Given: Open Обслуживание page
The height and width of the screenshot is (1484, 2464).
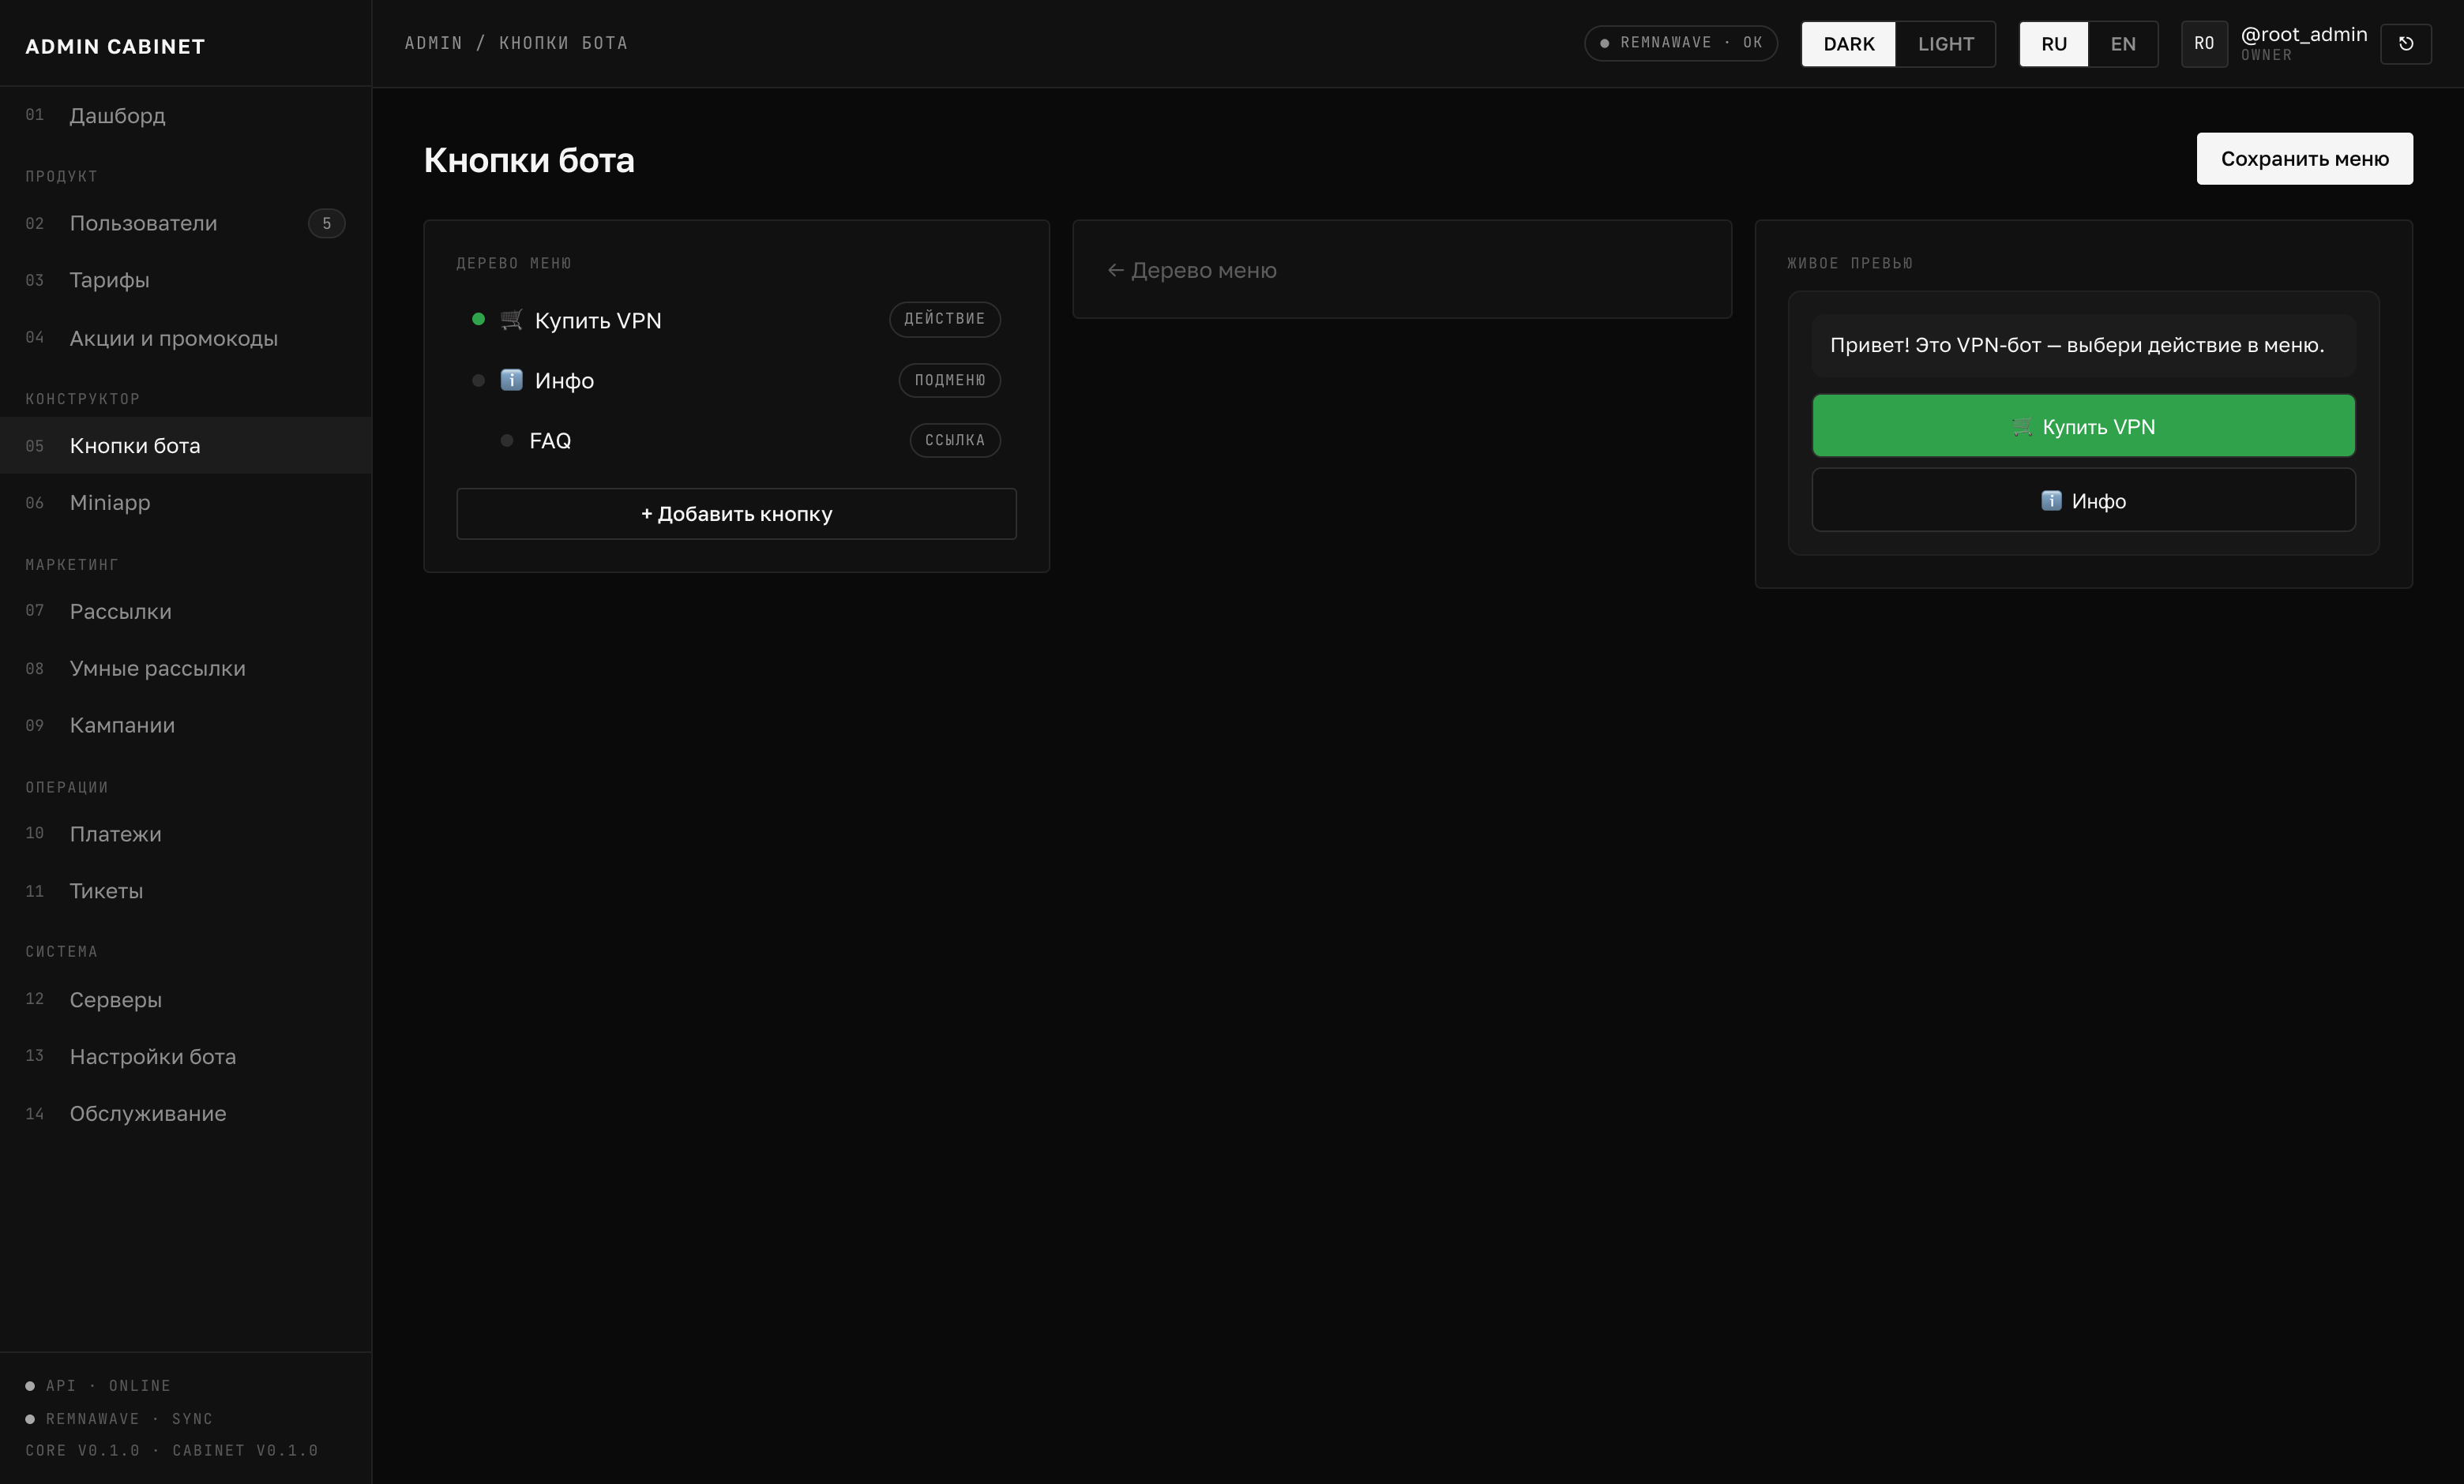Looking at the screenshot, I should (186, 1113).
